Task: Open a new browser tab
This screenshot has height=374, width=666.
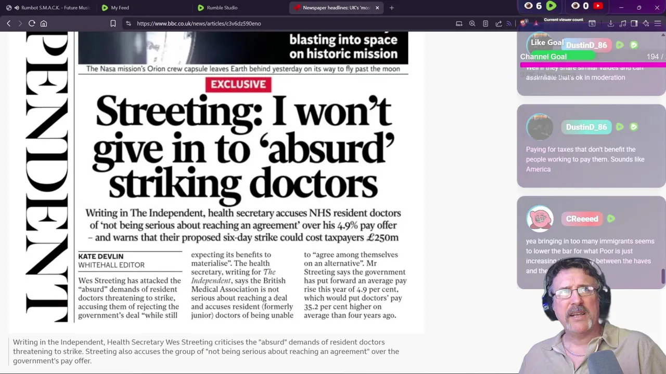Action: [392, 8]
